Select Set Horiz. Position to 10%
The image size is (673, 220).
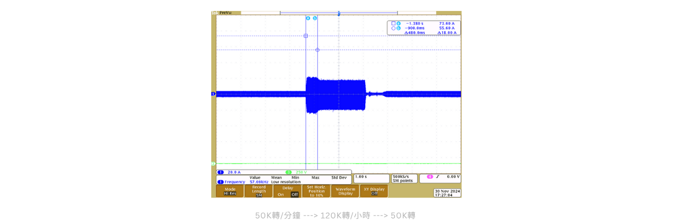click(316, 191)
